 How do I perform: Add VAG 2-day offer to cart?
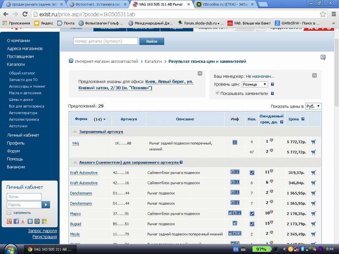coord(313,152)
